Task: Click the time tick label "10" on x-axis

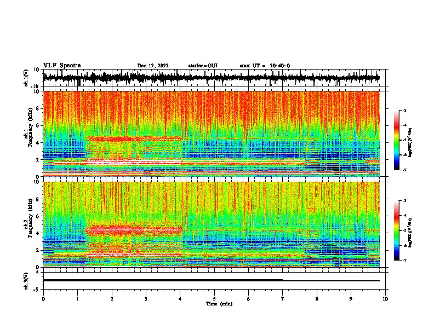Action: click(385, 299)
